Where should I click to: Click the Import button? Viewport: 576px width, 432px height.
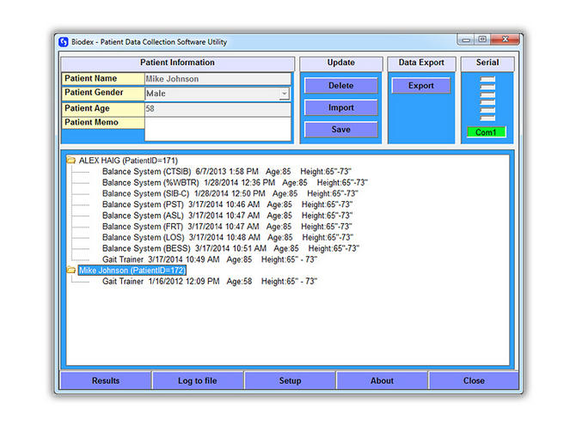(341, 107)
